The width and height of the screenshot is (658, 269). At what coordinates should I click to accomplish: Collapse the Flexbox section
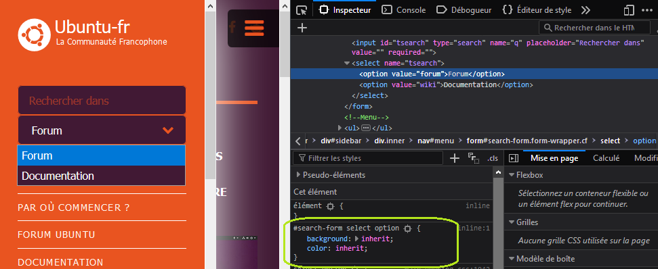[512, 175]
